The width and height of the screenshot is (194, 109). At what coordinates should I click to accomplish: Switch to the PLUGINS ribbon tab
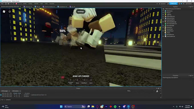pyautogui.click(x=52, y=4)
